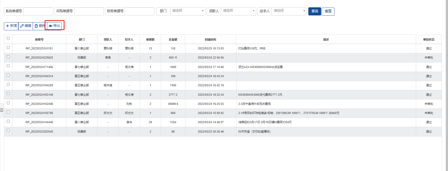Click the 删除 (delete) trash icon button

(39, 26)
